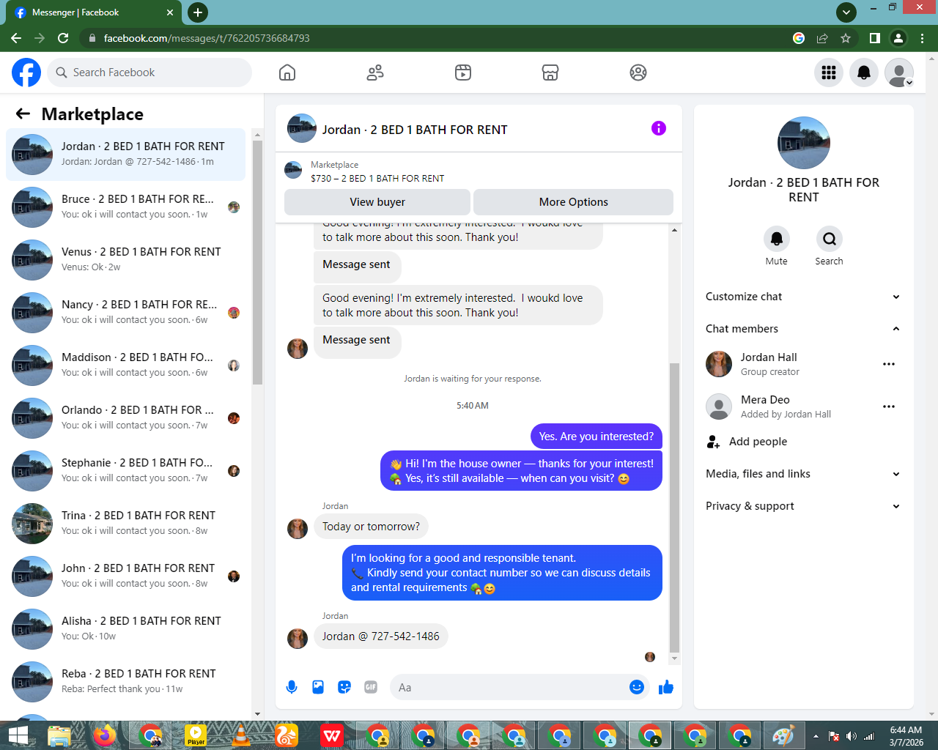Viewport: 938px width, 750px height.
Task: Choose a GIF icon
Action: [x=371, y=687]
